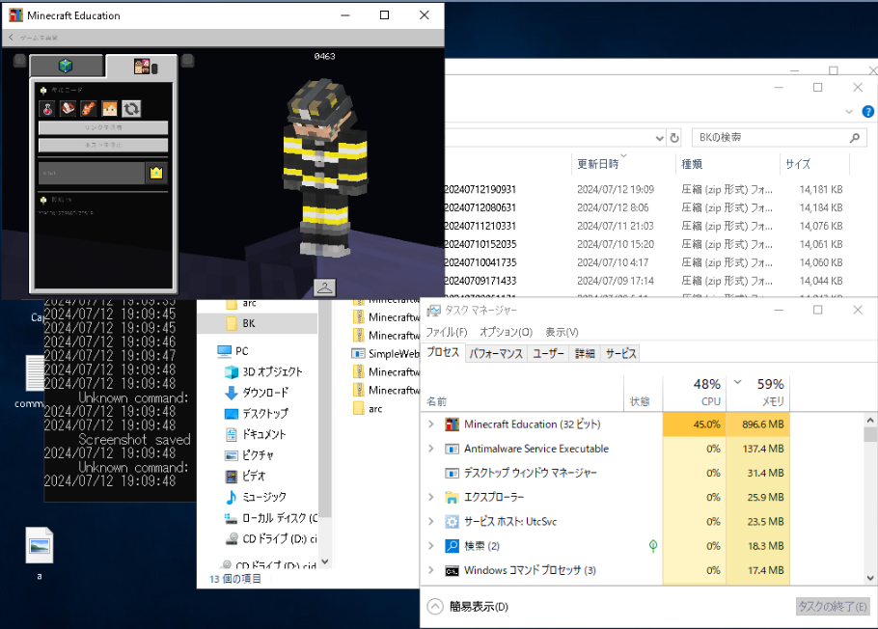
Task: Click 簡易表示(D) to show fewer details
Action: pos(468,607)
